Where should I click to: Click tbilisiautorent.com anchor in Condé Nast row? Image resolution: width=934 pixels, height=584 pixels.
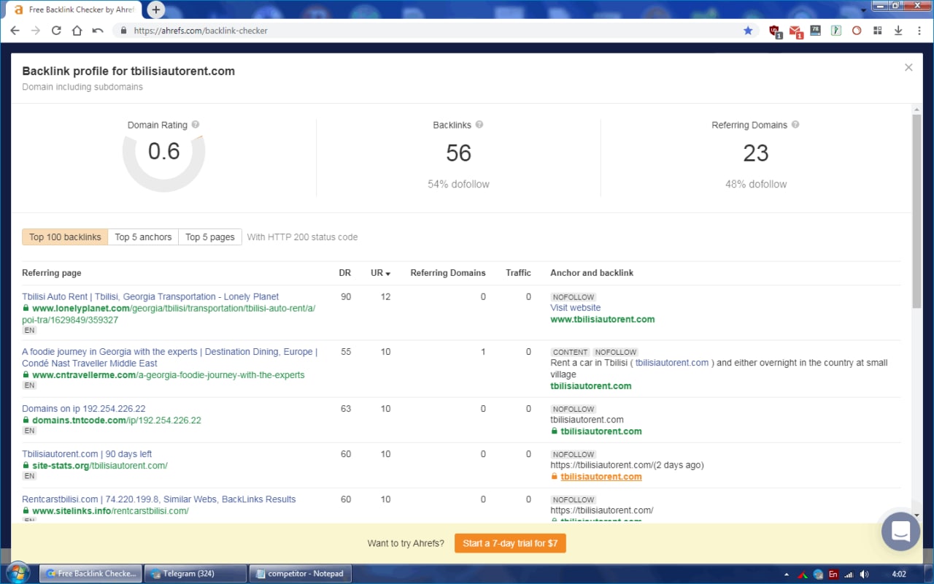click(x=672, y=363)
